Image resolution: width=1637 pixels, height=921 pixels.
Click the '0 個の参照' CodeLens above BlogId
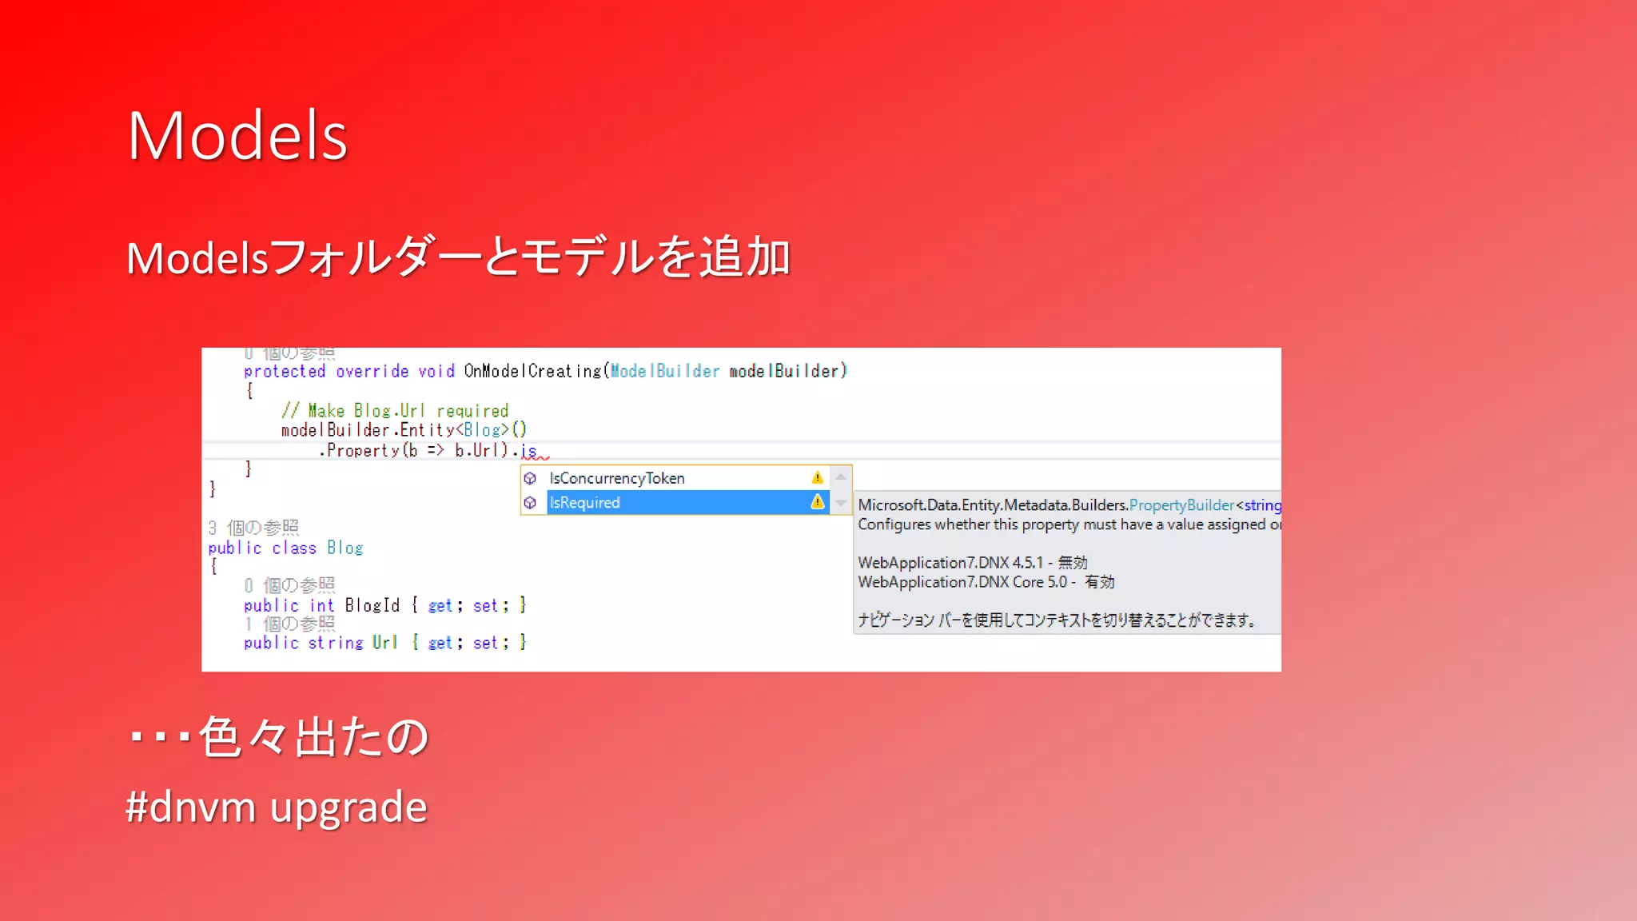tap(289, 585)
